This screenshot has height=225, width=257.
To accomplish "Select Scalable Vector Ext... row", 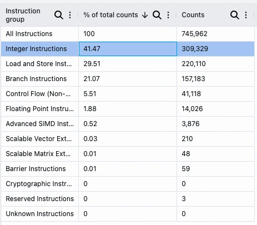I will point(128,139).
